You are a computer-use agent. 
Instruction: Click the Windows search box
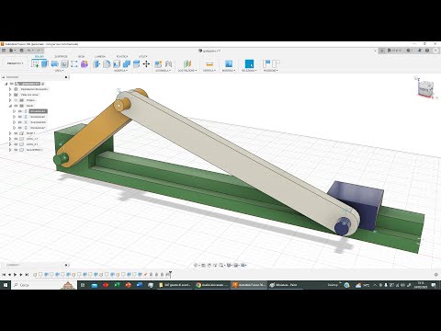click(x=44, y=285)
